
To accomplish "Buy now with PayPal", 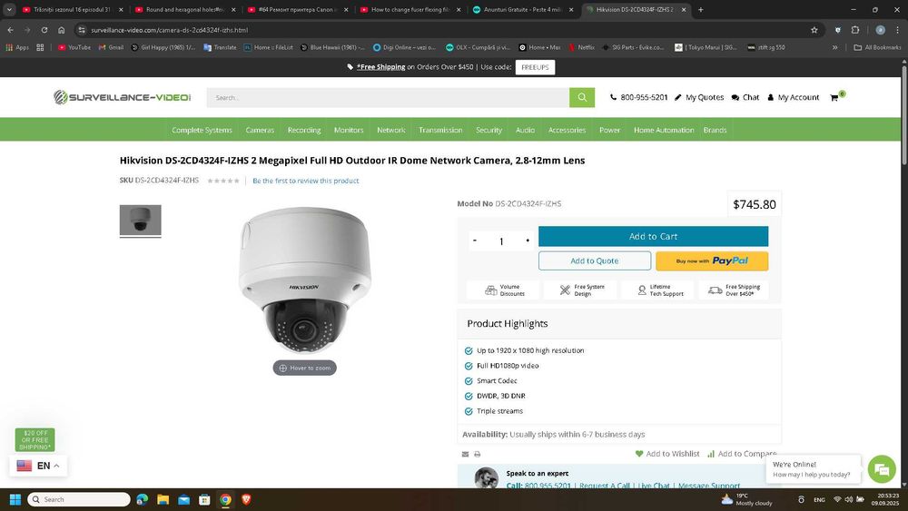I will 712,261.
